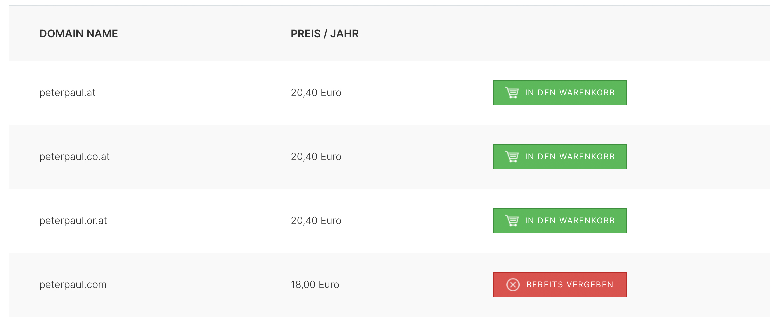Add peterpaul.or.at via IN DEN WARENKORB text
The width and height of the screenshot is (777, 322).
570,221
